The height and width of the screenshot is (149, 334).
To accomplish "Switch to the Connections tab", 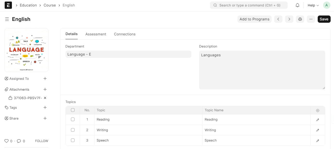I will tap(125, 34).
